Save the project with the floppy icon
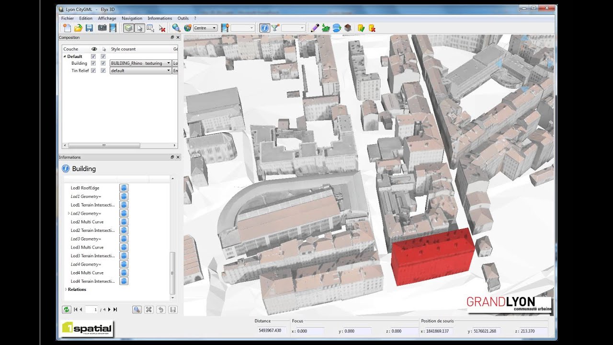Screen dimensions: 613x345 [x=89, y=28]
